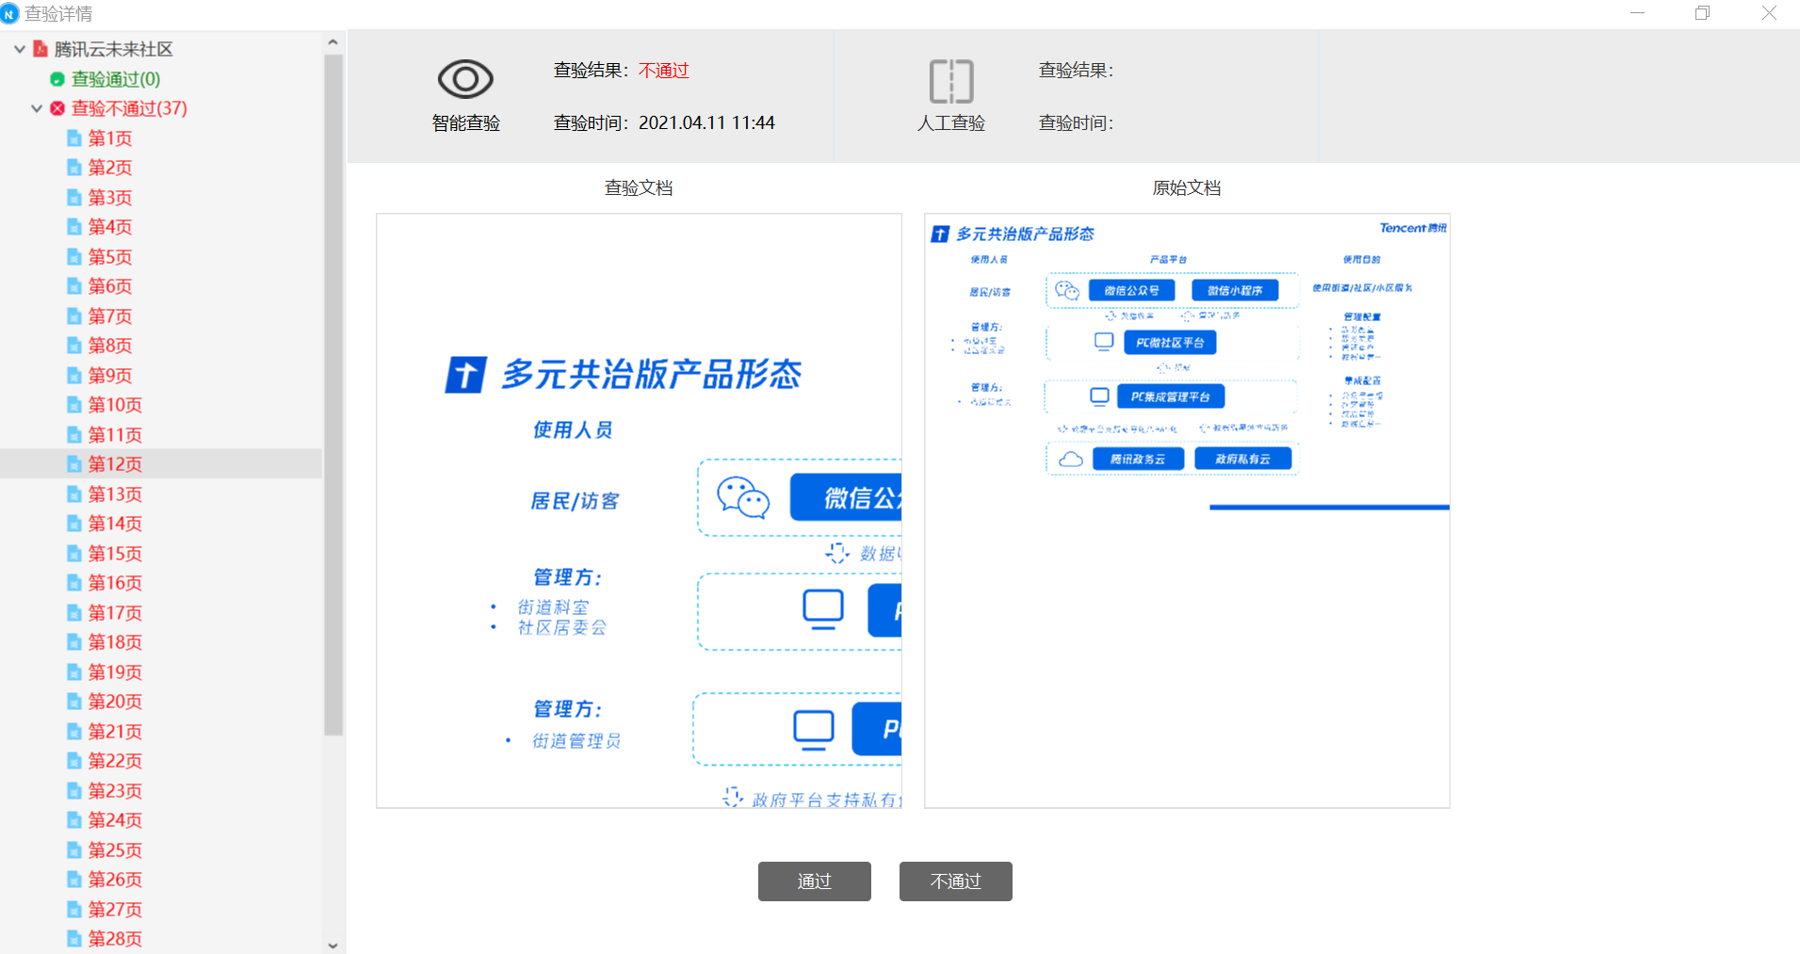Click the red PDF icon beside 腾讯云未来社区
The height and width of the screenshot is (954, 1800).
[x=41, y=49]
